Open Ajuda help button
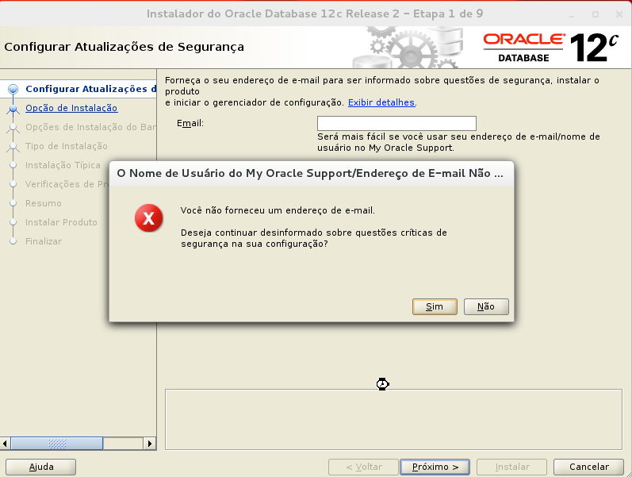The height and width of the screenshot is (477, 632). (40, 467)
